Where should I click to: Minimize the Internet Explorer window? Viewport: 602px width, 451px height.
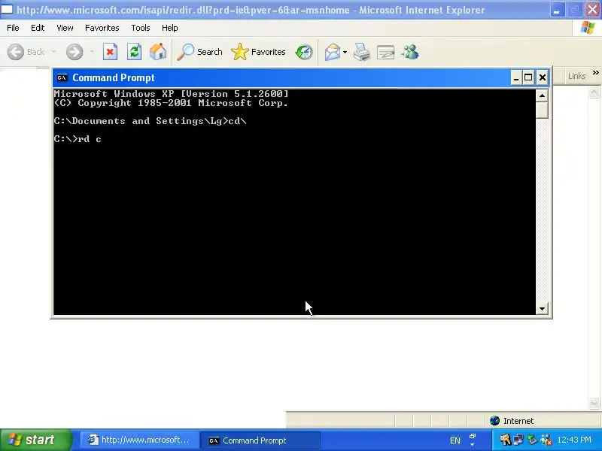coord(557,10)
